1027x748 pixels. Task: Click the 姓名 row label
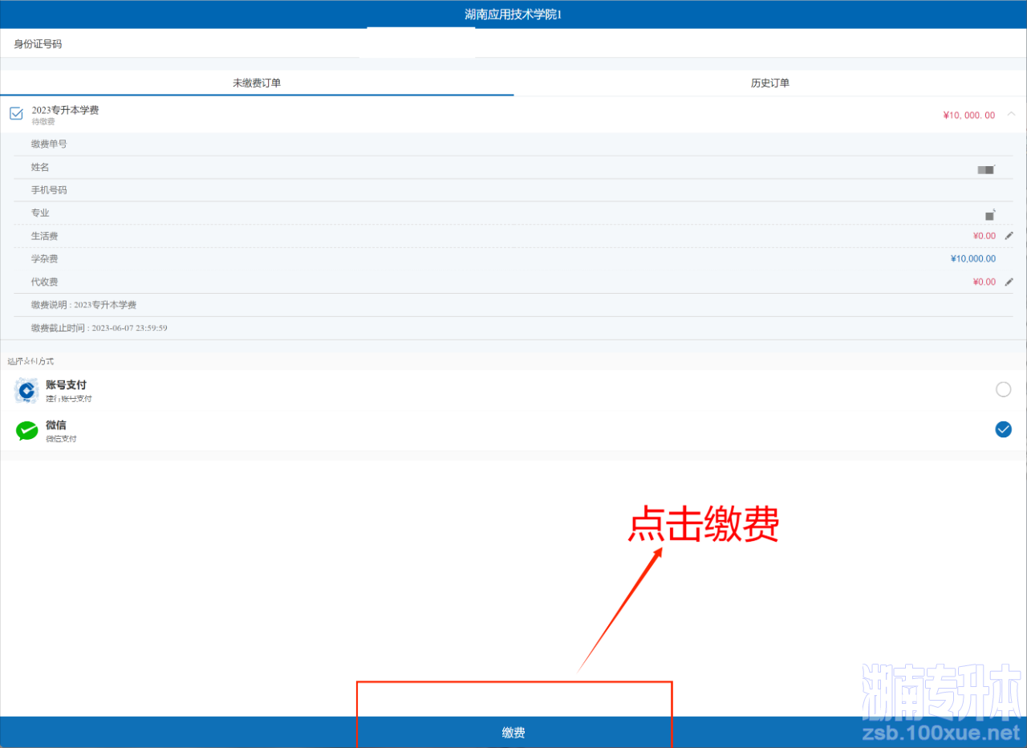40,167
